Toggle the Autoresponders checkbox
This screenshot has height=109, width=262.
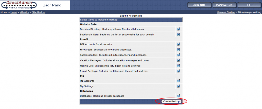178,55
